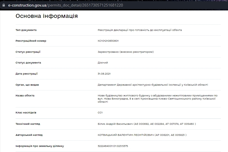The height and width of the screenshot is (152, 228).
Task: Click the cadastral number '3222484001:01:023:5375'
Action: 113,146
